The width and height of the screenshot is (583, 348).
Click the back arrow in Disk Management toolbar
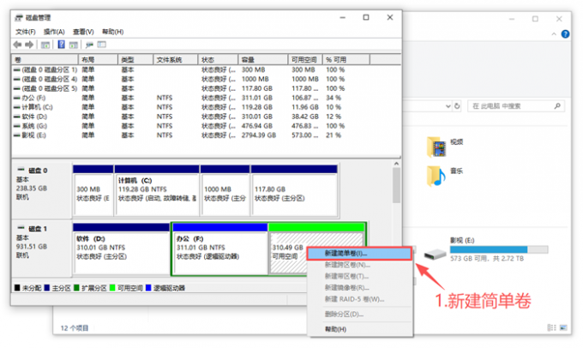(x=17, y=45)
